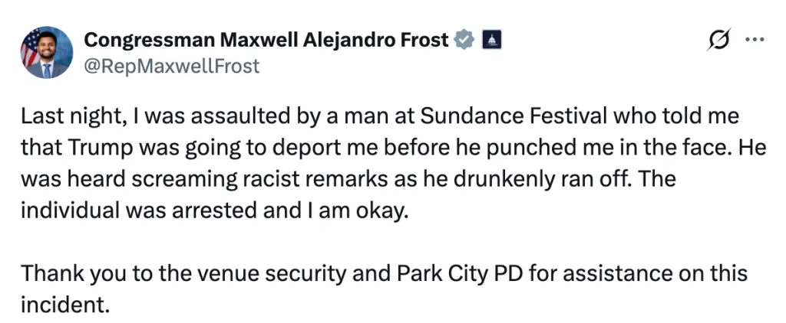
Task: Click the phrase "I am okay."
Action: [363, 208]
